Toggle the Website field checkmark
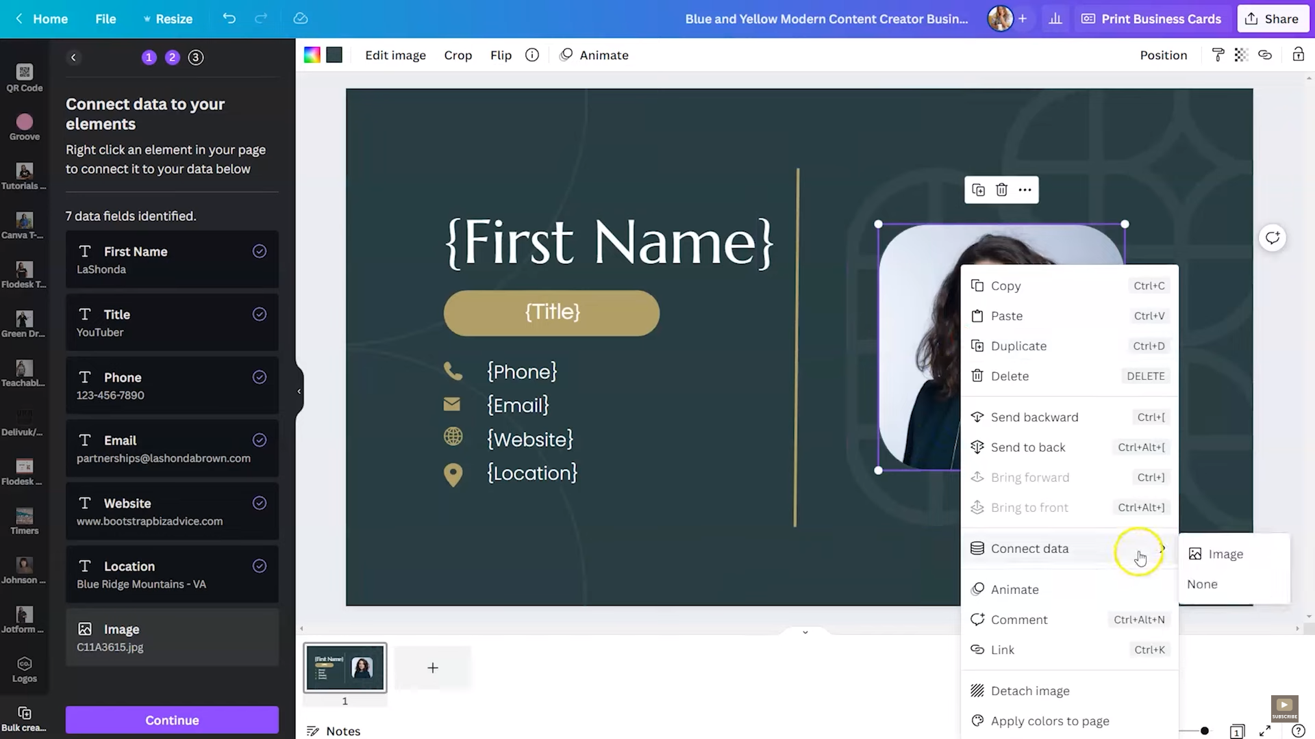Viewport: 1315px width, 739px height. [260, 503]
